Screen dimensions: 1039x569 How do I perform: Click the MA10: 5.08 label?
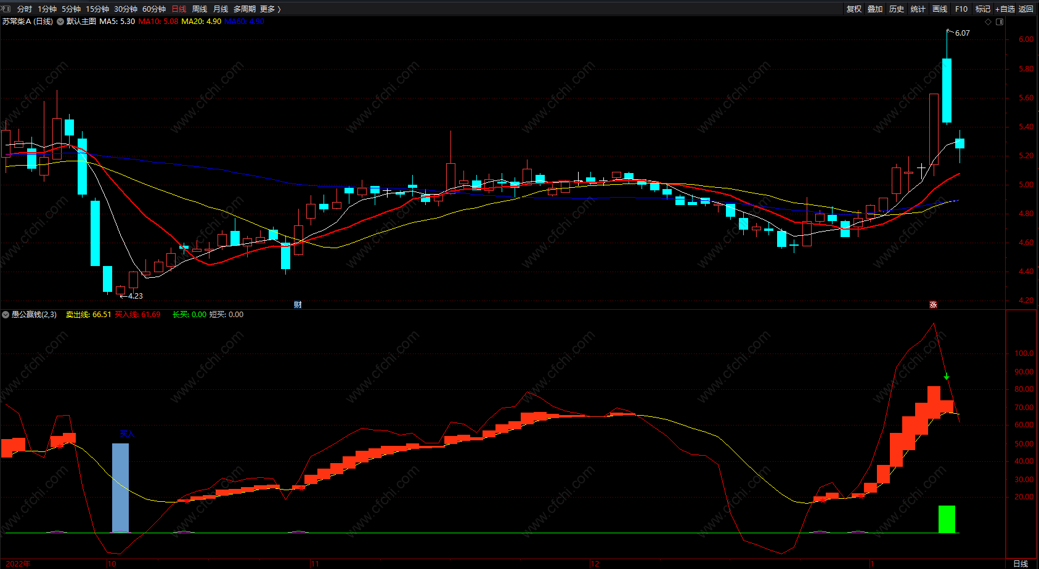[158, 22]
